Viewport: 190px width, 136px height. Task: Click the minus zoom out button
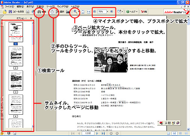(x=94, y=12)
